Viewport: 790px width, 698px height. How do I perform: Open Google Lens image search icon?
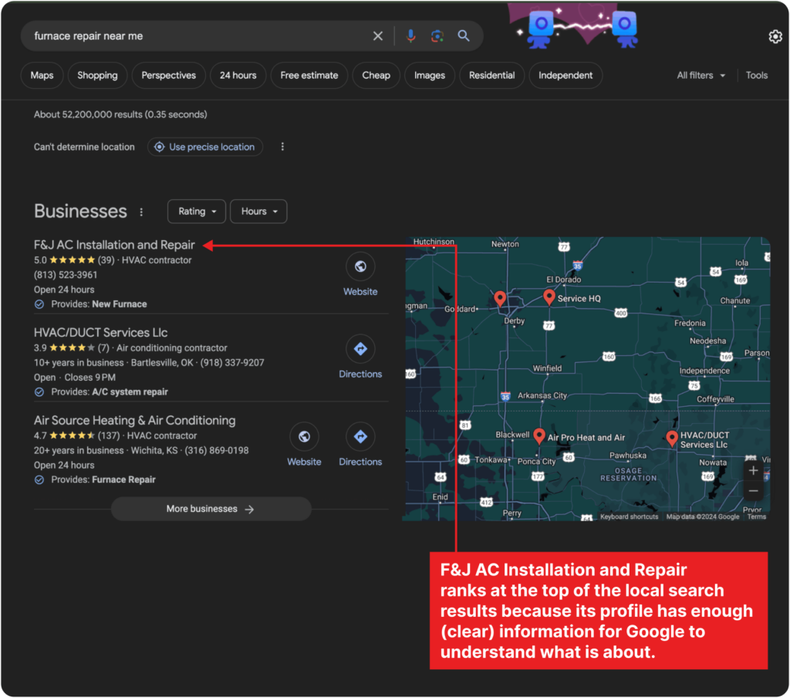point(437,36)
